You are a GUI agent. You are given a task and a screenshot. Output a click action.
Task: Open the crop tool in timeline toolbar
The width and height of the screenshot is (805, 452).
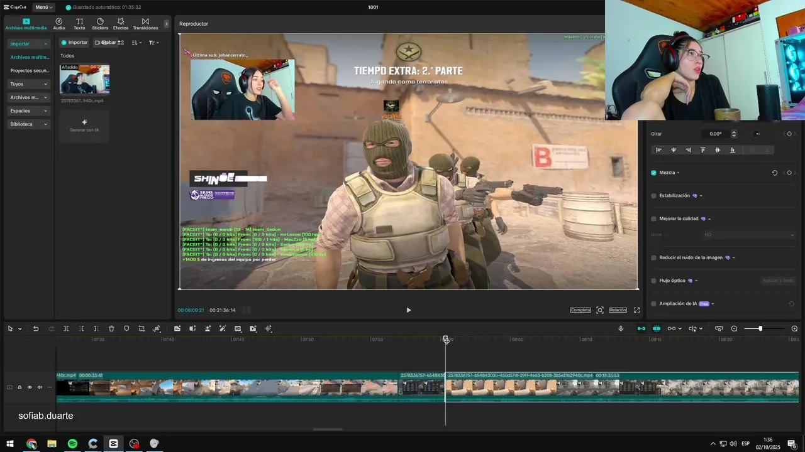point(142,328)
